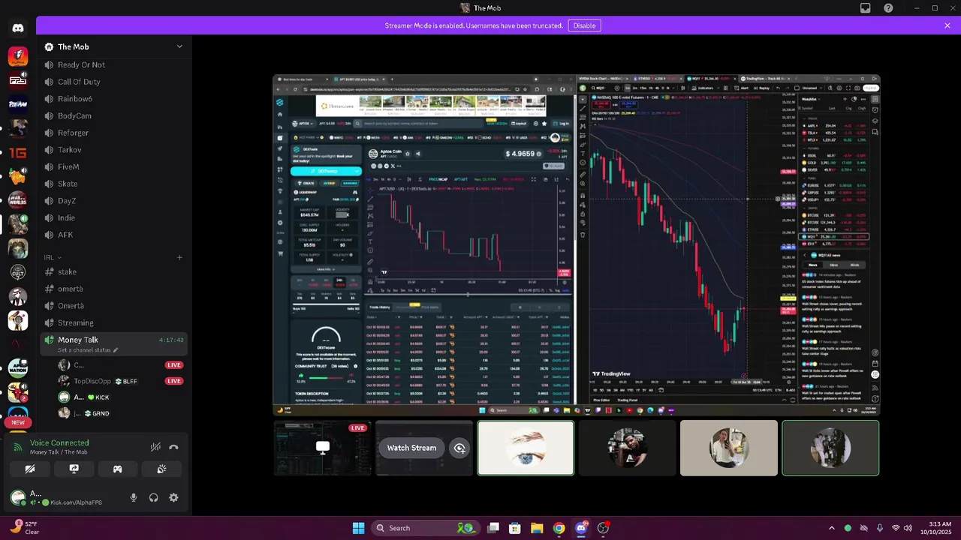Select the mirror selfie avatar participant tile
The width and height of the screenshot is (961, 540).
728,448
